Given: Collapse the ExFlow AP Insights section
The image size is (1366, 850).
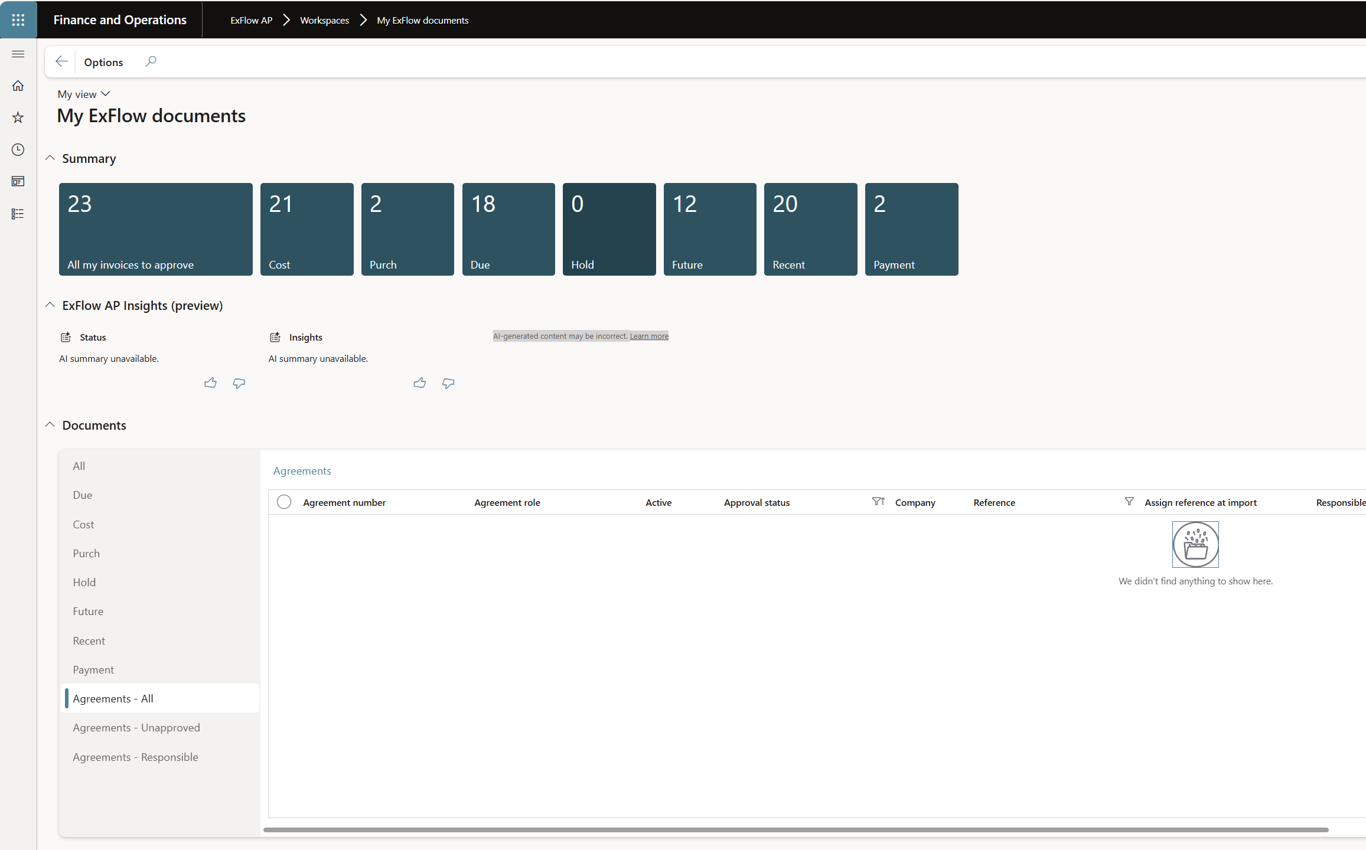Looking at the screenshot, I should pyautogui.click(x=50, y=305).
